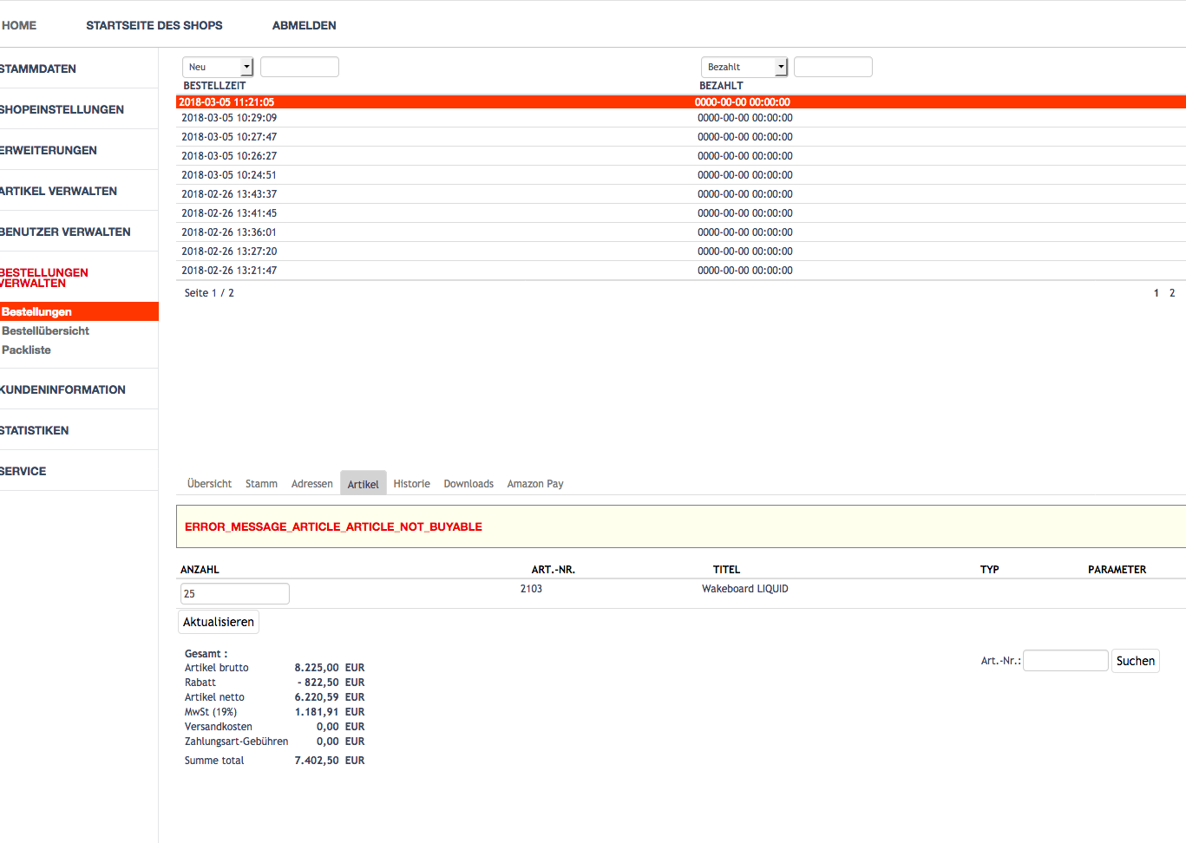The height and width of the screenshot is (843, 1186).
Task: Switch to the Adressen tab
Action: pos(311,484)
